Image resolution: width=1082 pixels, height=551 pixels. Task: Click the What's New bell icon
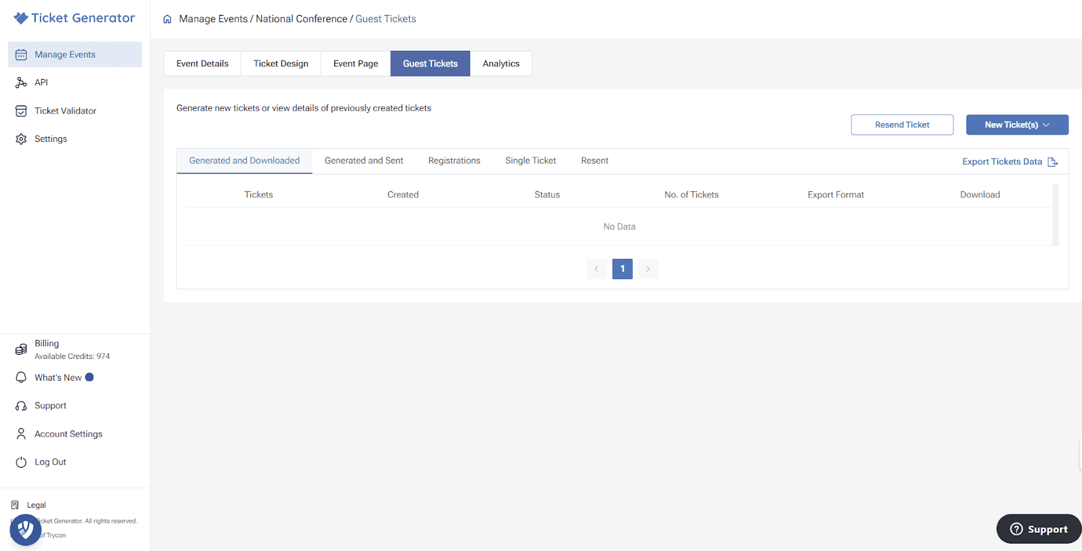click(x=22, y=377)
